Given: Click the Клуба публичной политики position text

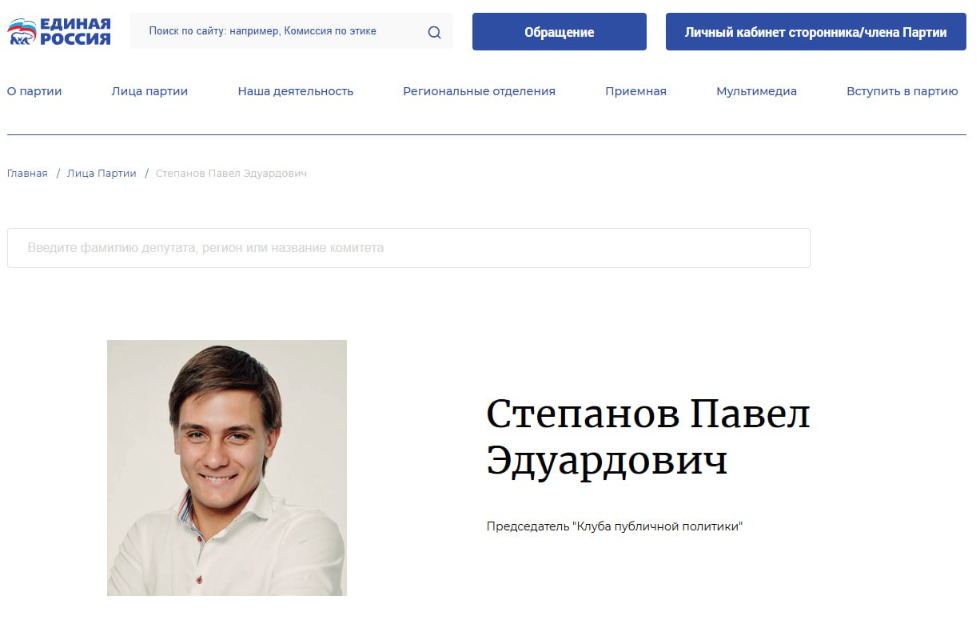Looking at the screenshot, I should pos(614,526).
